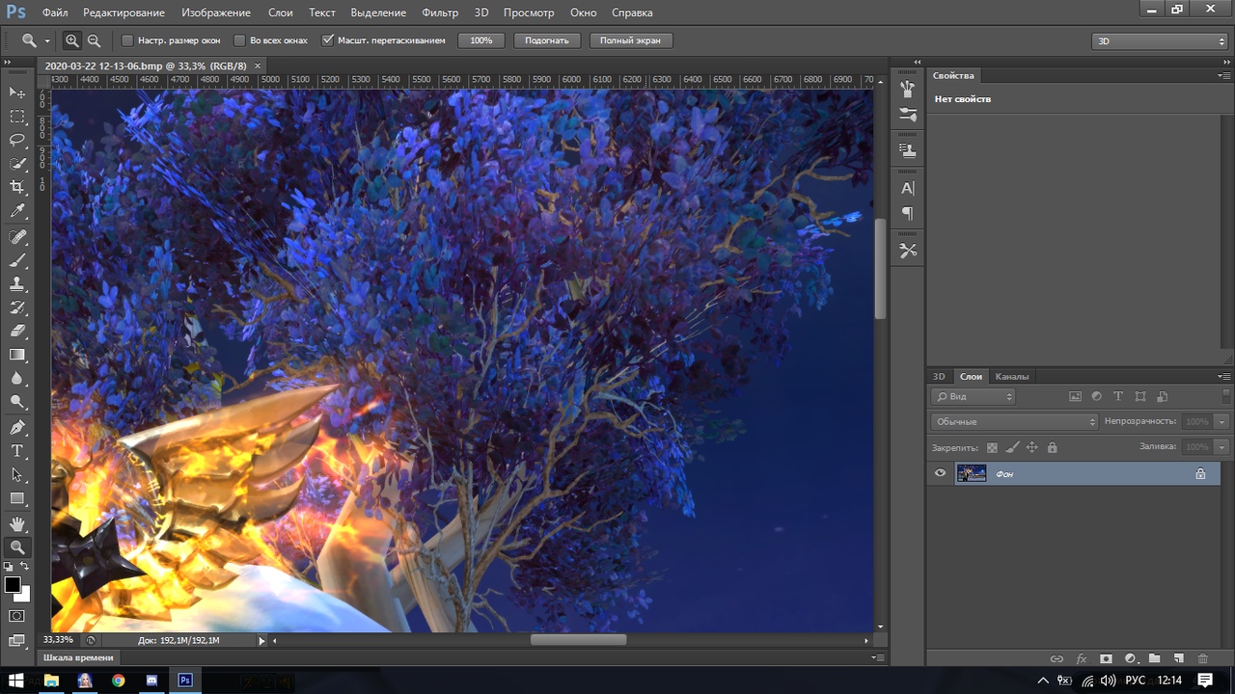
Task: Select the Brush tool
Action: (17, 261)
